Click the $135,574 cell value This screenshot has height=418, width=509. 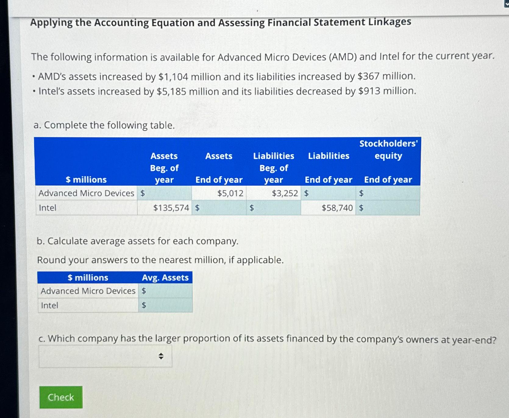(171, 208)
